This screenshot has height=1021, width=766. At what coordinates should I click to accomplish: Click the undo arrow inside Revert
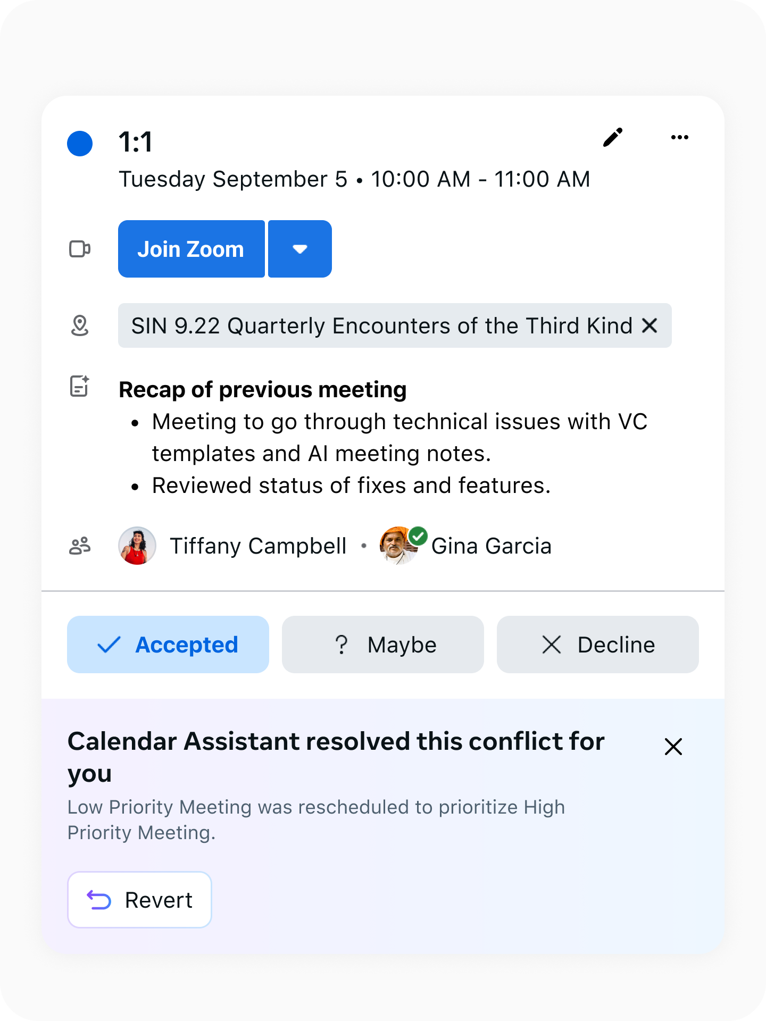99,899
